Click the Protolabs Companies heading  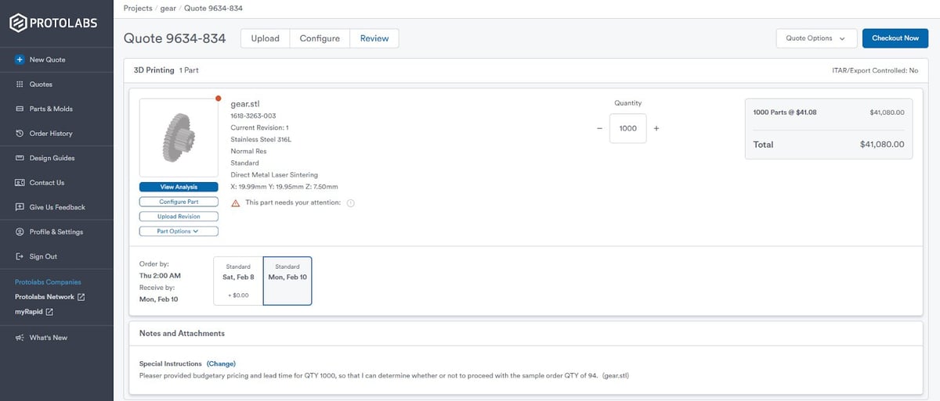(48, 282)
